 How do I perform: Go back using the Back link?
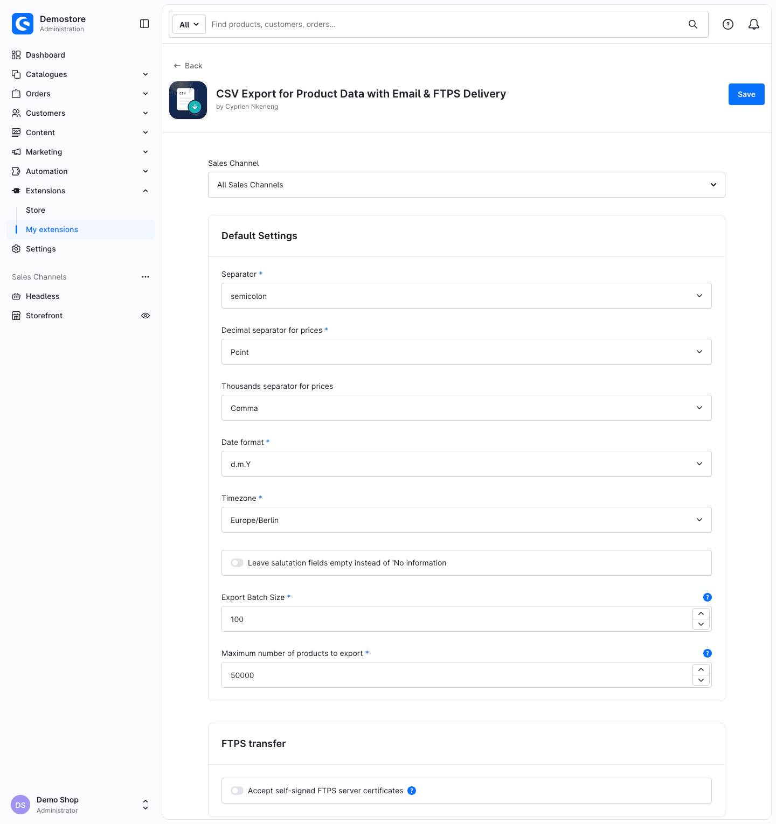[188, 66]
